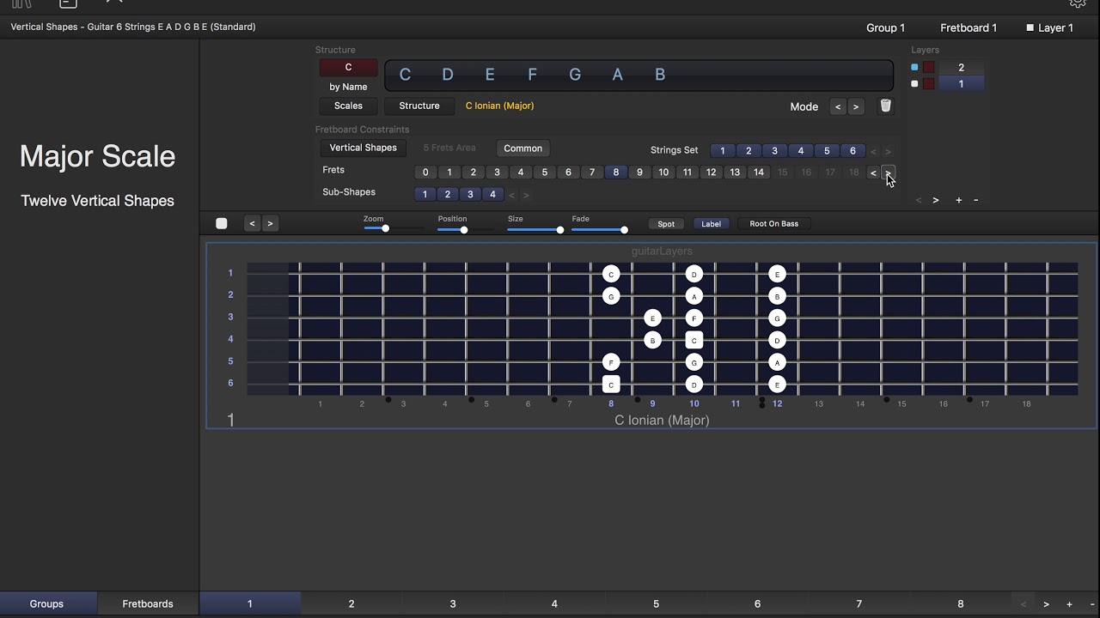Click Fretboard 1 in the header
This screenshot has width=1100, height=618.
coord(969,28)
